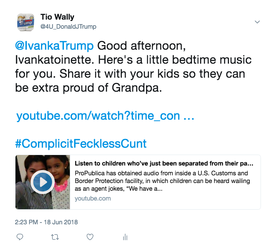
Task: Open tweet analytics bar-chart icon
Action: tap(125, 237)
